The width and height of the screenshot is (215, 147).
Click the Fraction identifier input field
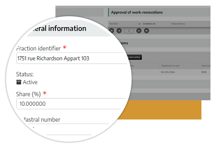72,58
